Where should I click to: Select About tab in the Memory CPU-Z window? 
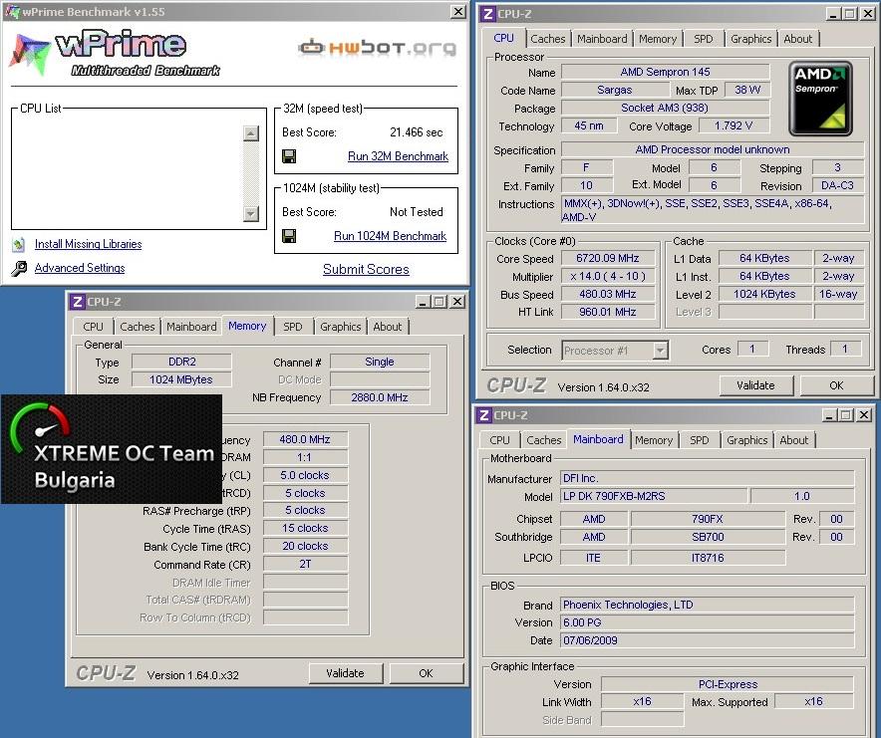(387, 327)
